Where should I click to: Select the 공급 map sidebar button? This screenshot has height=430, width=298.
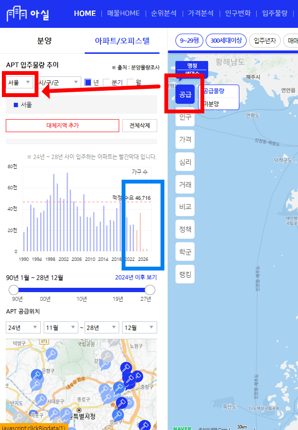click(x=185, y=94)
